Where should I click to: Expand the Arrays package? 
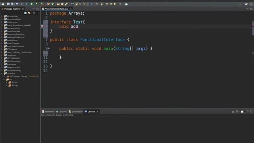click(x=6, y=82)
